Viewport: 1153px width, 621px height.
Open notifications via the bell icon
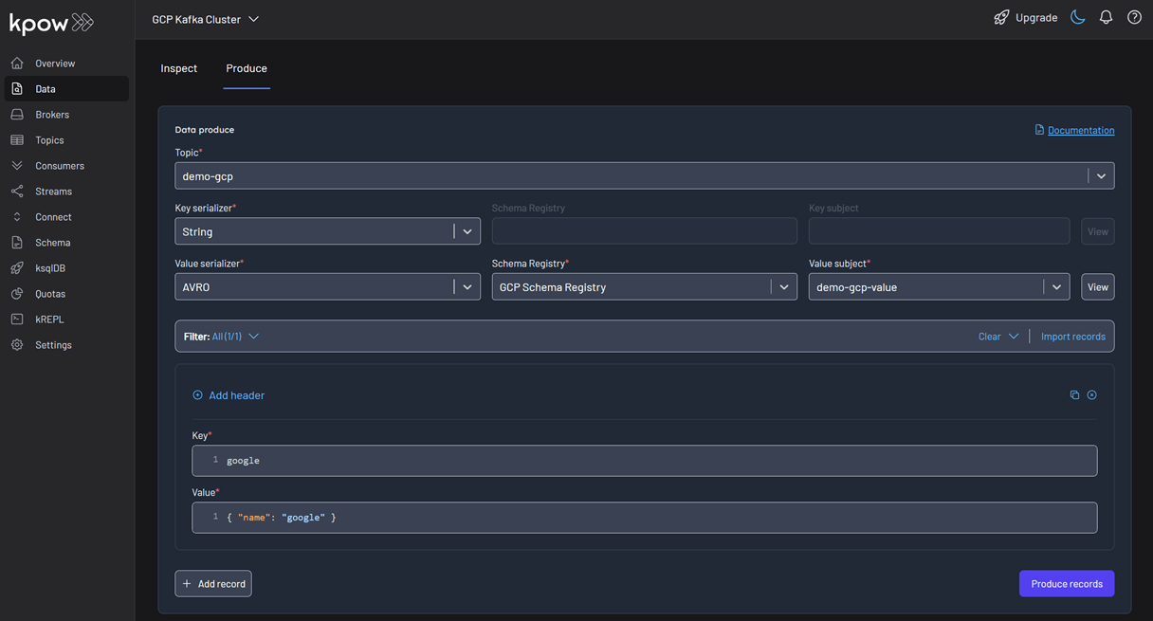pyautogui.click(x=1106, y=16)
